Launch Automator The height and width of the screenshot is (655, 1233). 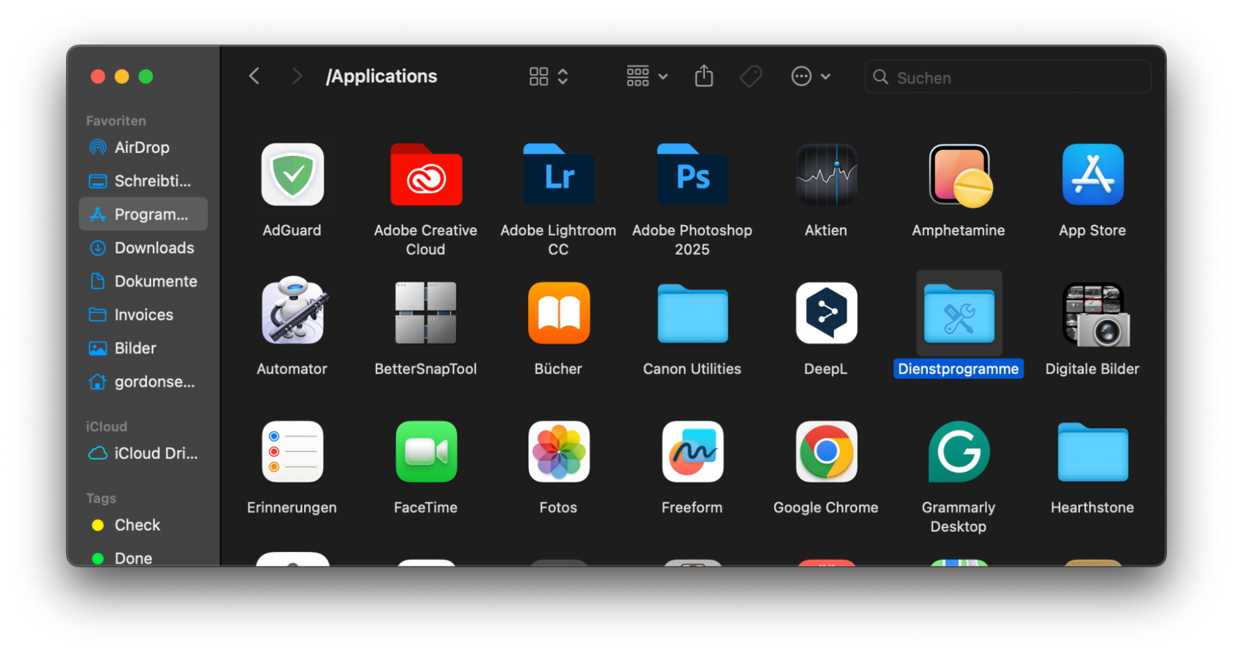click(x=292, y=313)
